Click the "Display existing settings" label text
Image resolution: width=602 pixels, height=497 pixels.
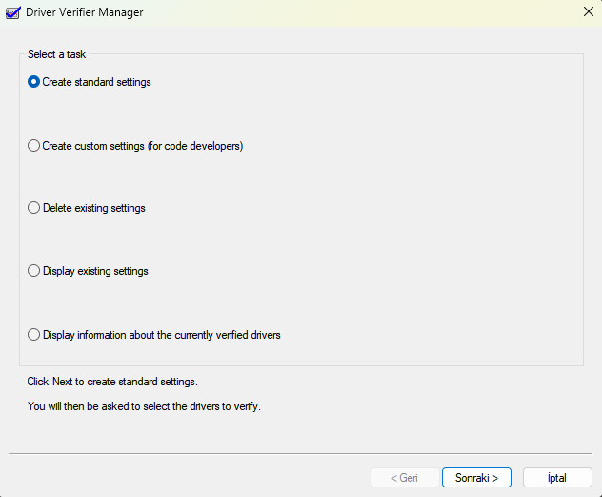[x=95, y=271]
